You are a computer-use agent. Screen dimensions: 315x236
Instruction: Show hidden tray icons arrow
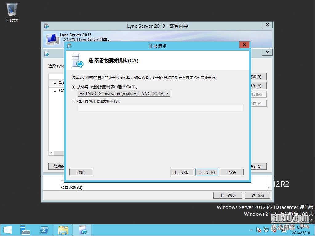coord(251,230)
